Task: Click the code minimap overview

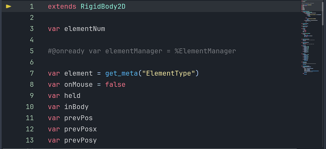Action: coord(311,37)
